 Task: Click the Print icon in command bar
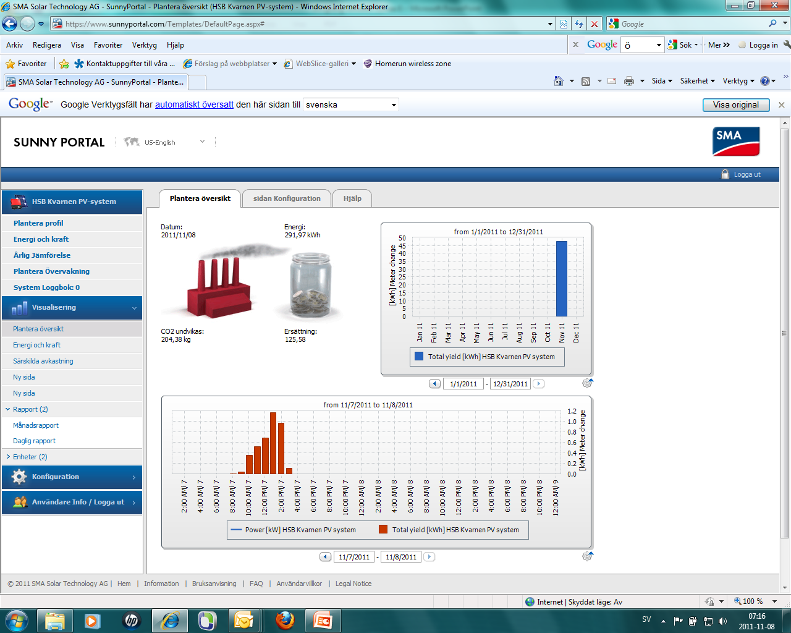(629, 81)
